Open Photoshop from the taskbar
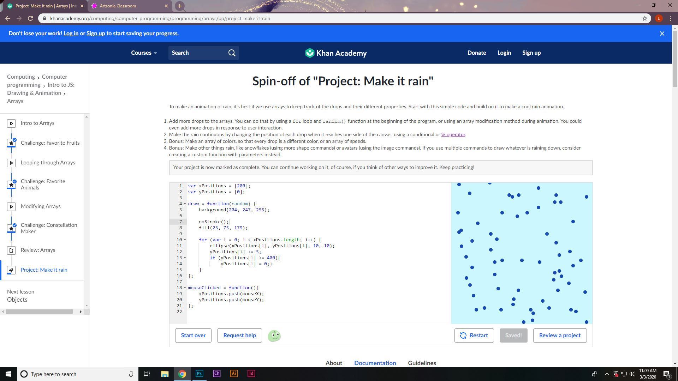 pyautogui.click(x=199, y=374)
